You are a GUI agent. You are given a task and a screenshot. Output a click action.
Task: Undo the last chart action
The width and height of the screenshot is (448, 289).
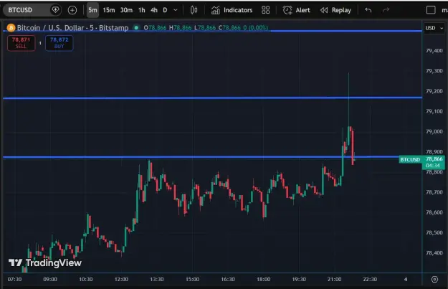tap(368, 10)
